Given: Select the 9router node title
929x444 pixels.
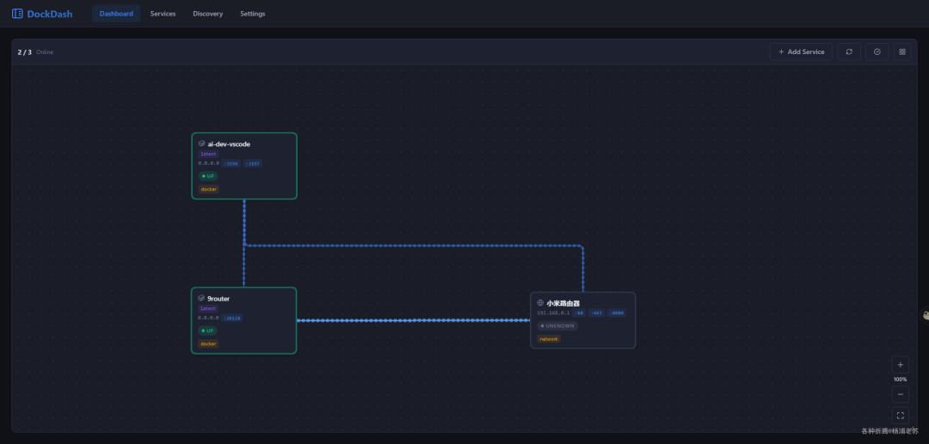Looking at the screenshot, I should (218, 299).
